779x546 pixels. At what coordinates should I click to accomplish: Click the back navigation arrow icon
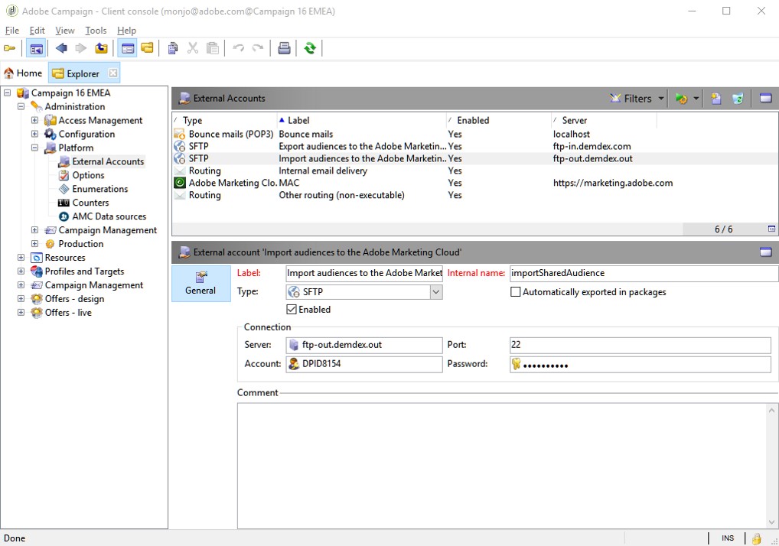(62, 48)
